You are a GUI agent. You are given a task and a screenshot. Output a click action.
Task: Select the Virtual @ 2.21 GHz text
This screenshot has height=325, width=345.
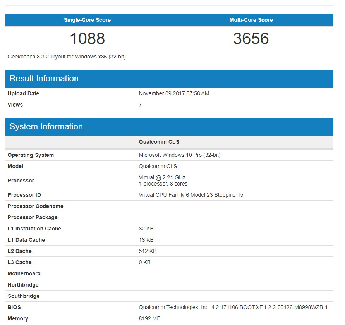[162, 177]
